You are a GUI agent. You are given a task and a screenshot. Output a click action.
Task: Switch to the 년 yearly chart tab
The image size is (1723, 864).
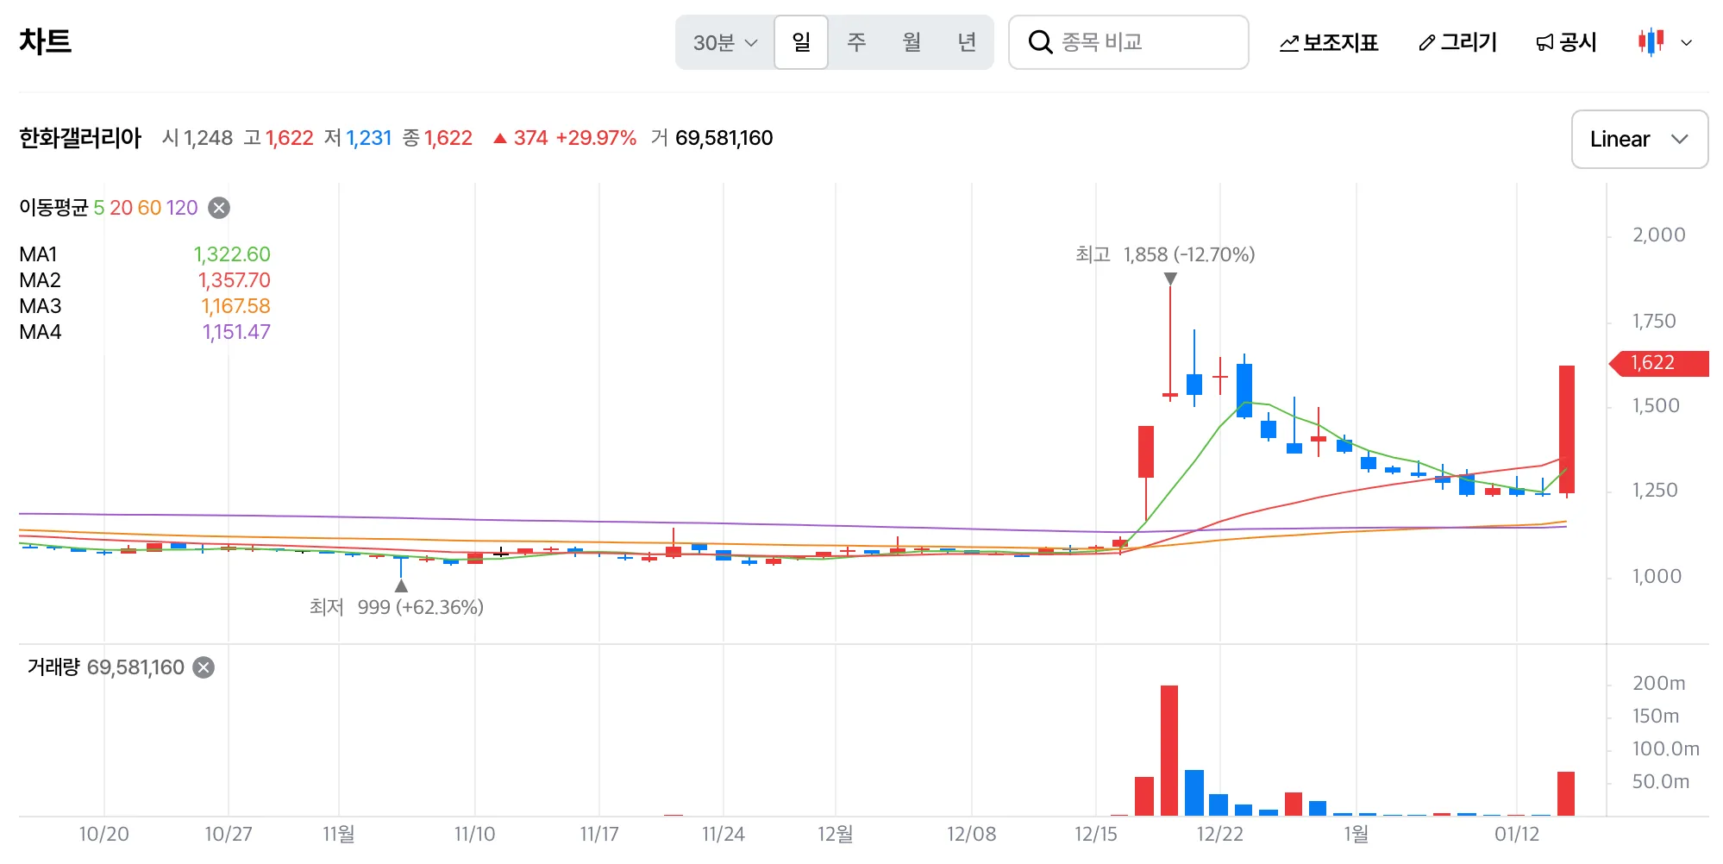pos(968,41)
